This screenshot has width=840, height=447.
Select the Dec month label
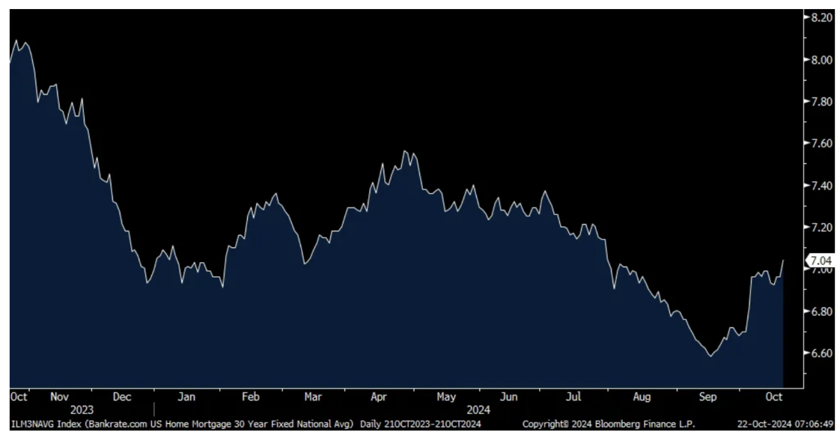click(x=122, y=397)
